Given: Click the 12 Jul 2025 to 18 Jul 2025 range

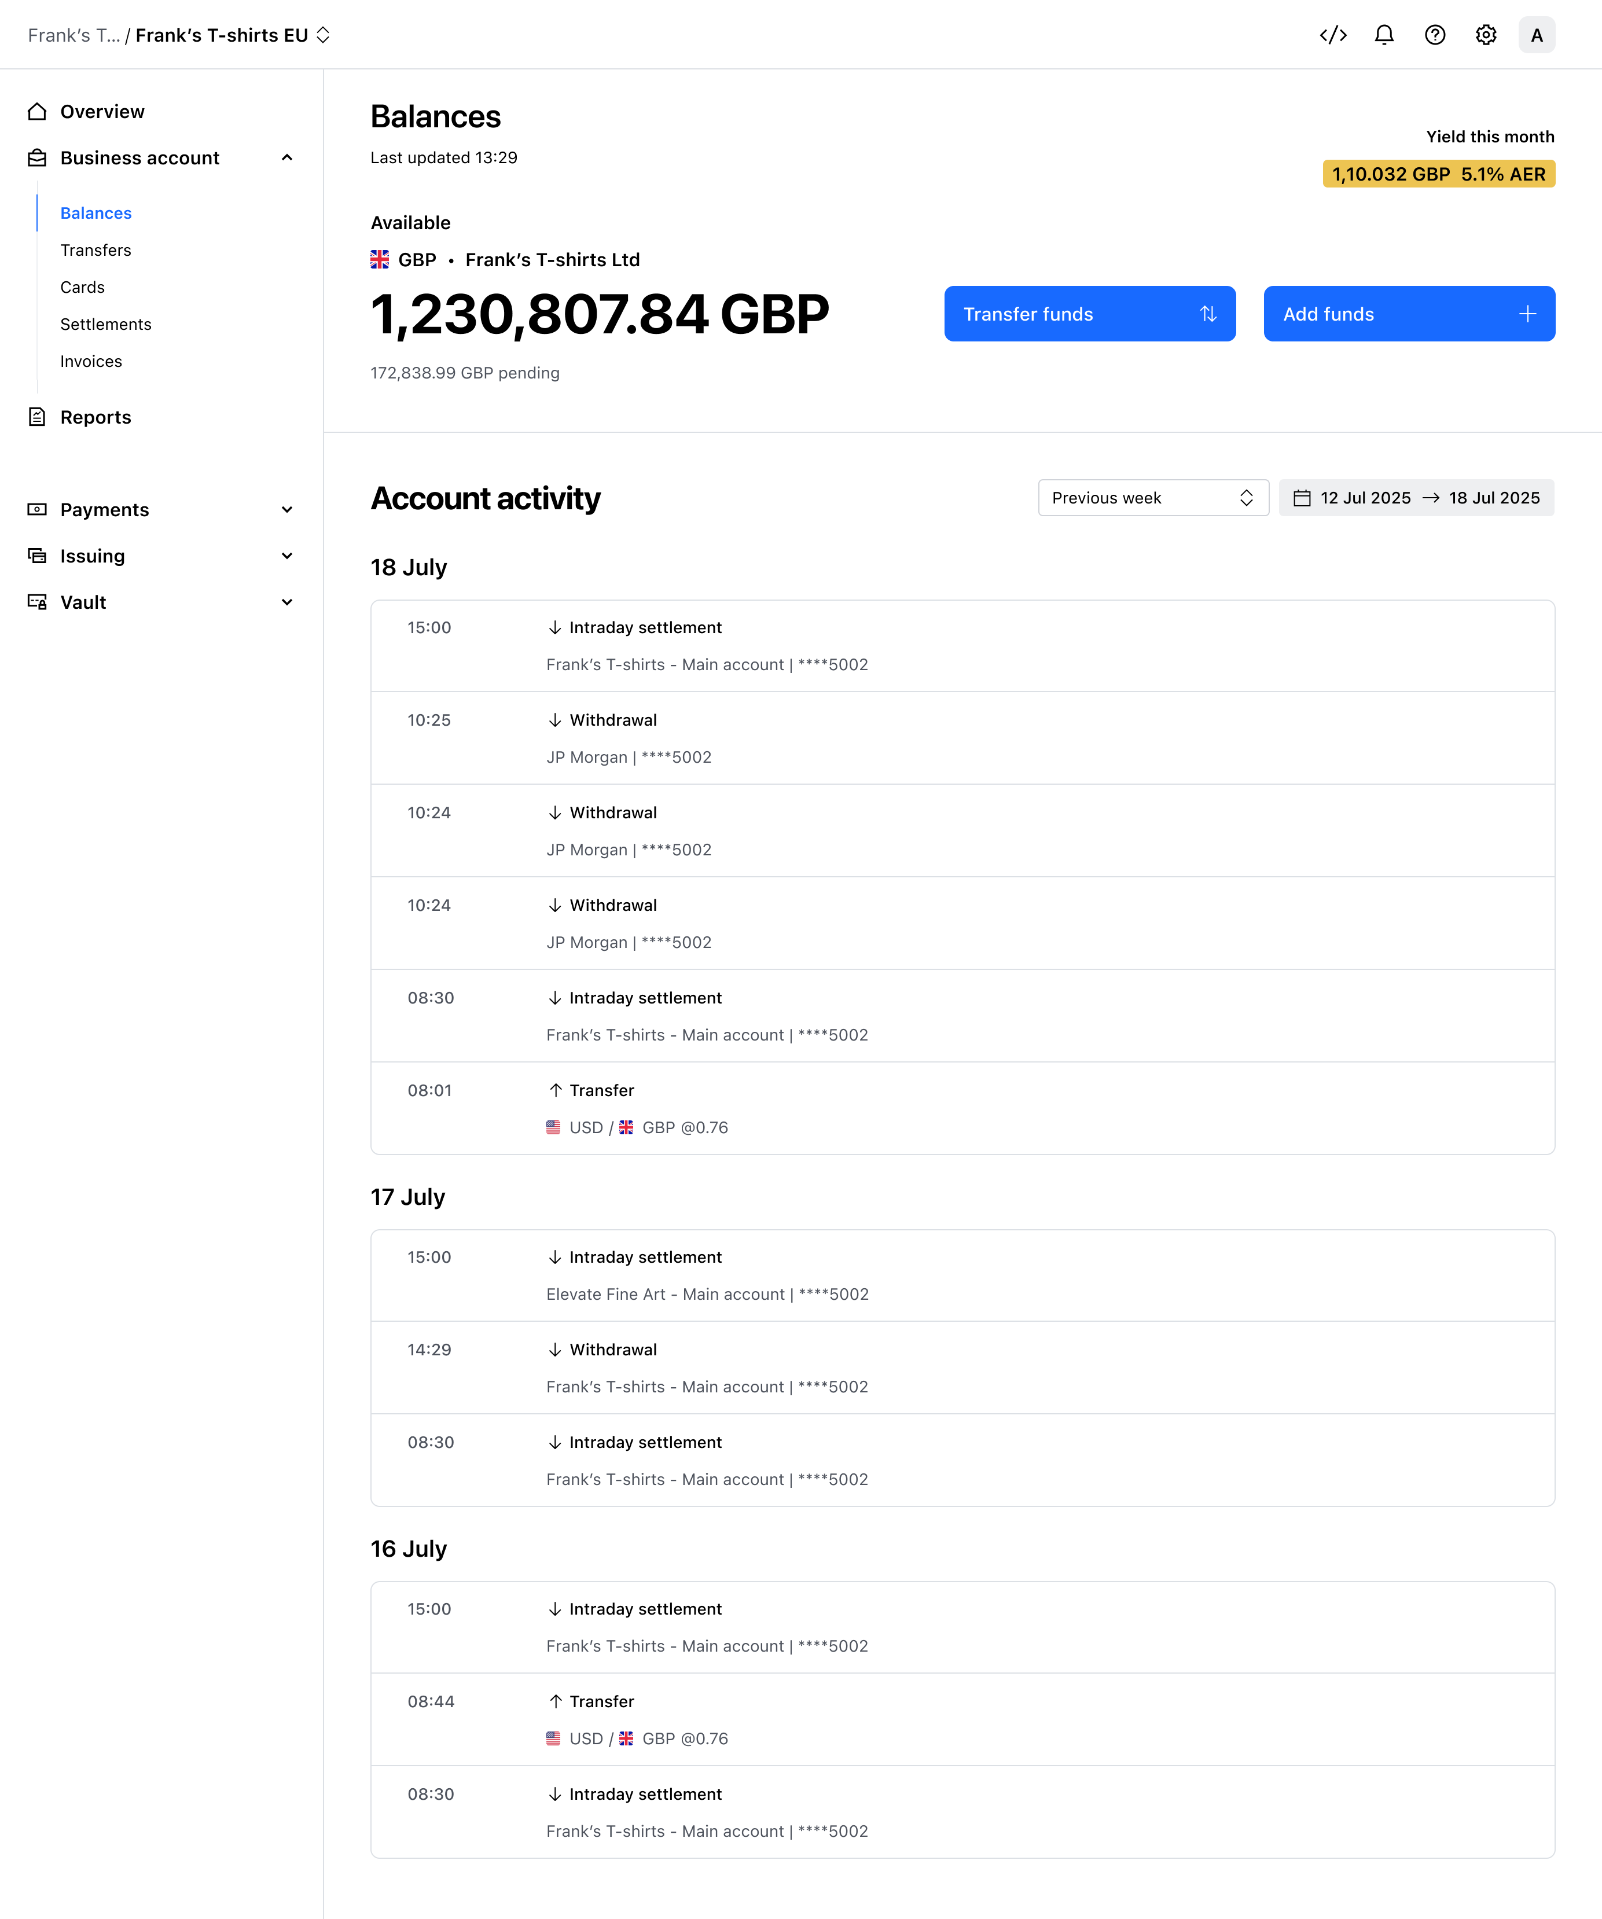Looking at the screenshot, I should 1416,498.
